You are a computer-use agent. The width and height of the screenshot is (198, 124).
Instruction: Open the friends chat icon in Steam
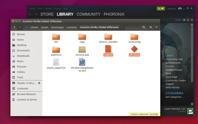coord(190,111)
